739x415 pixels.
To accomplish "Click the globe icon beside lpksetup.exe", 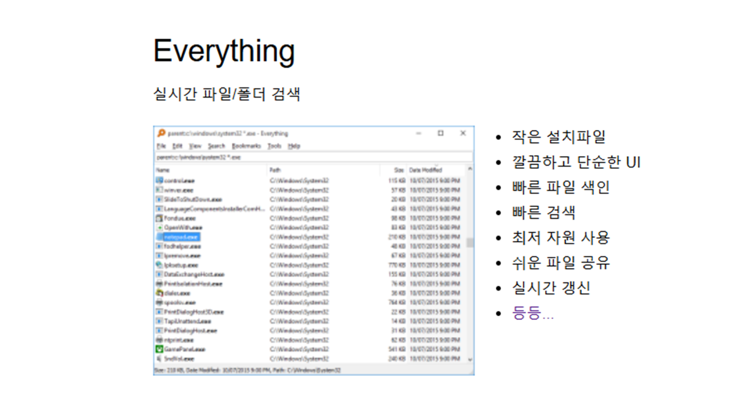I will click(160, 265).
